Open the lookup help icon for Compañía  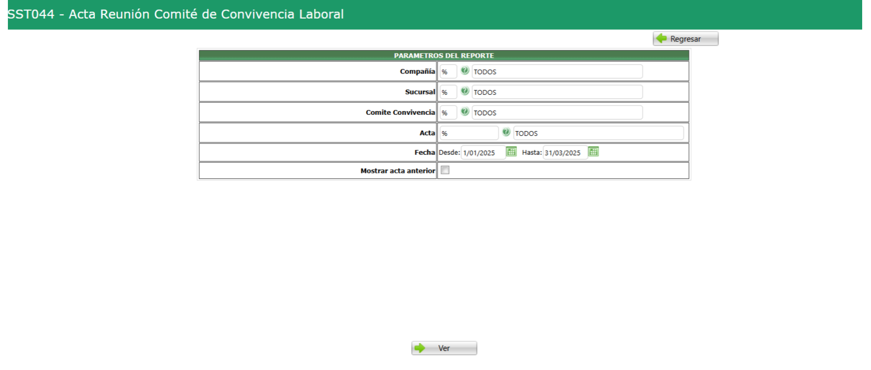click(465, 71)
